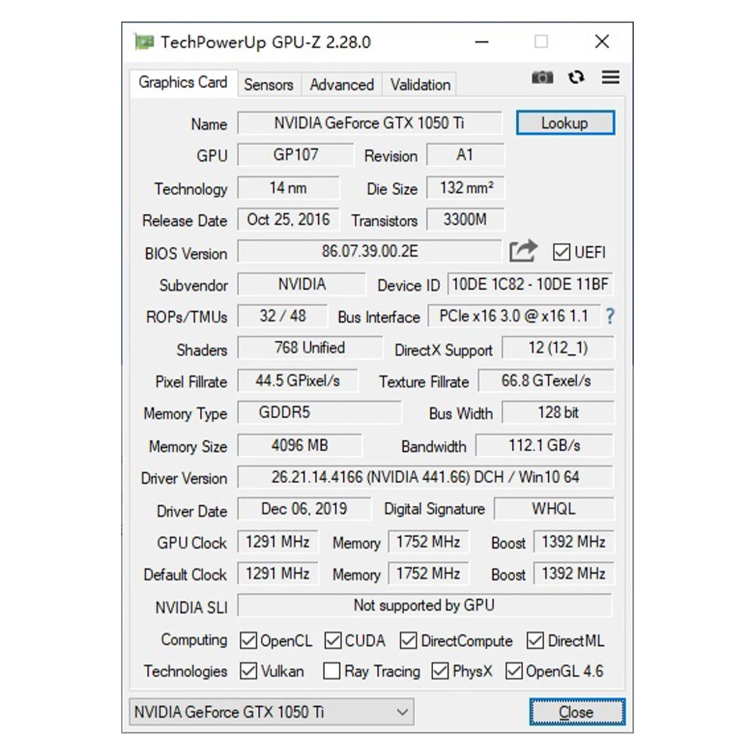This screenshot has width=755, height=755.
Task: Click the GPU Clock row Memory field 1752 MHz
Action: coord(429,542)
